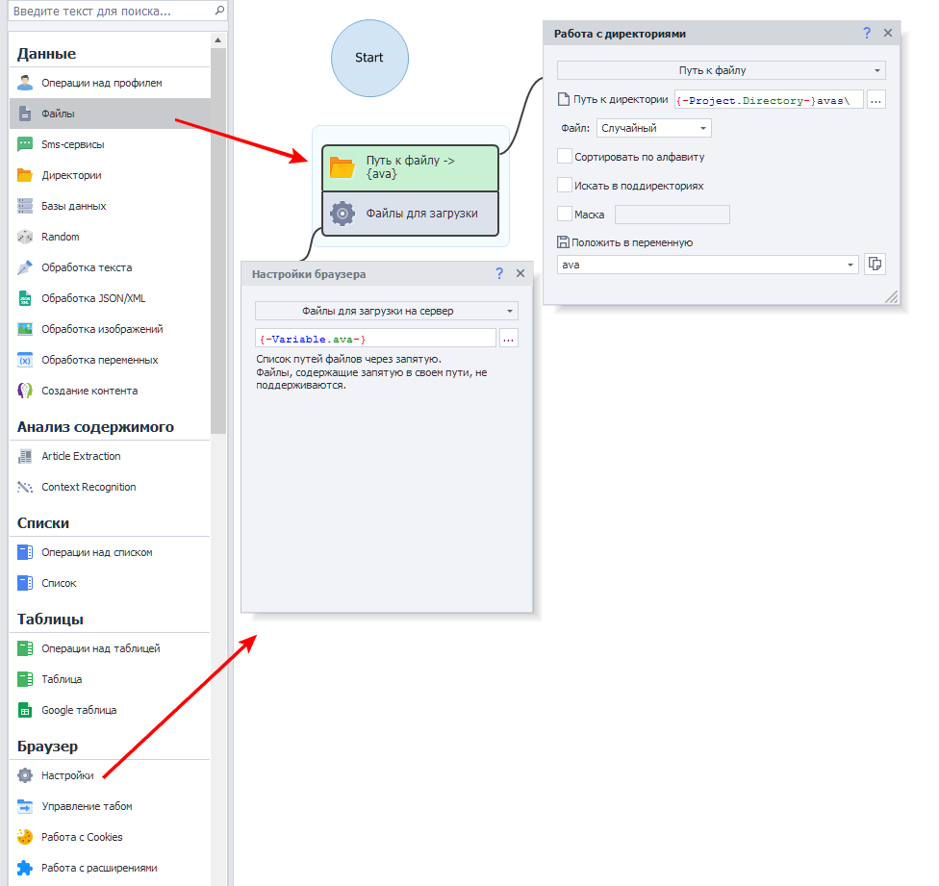Click the Операции над таблицей icon
Image resolution: width=939 pixels, height=886 pixels.
(x=25, y=648)
